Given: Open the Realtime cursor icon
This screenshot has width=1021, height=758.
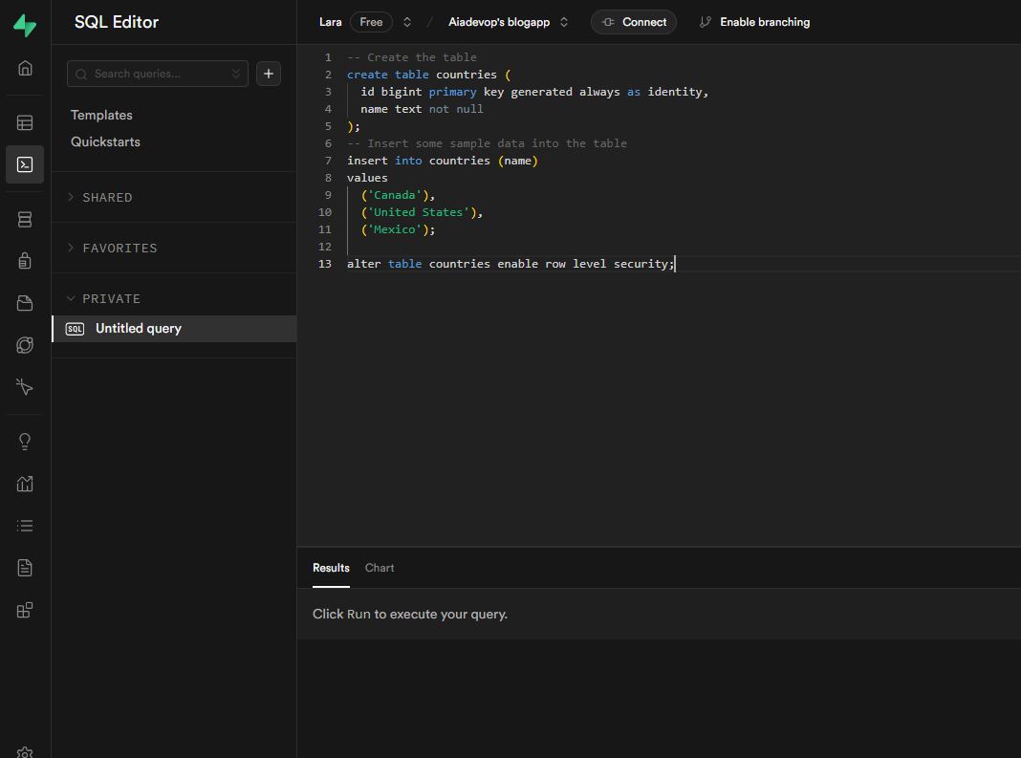Looking at the screenshot, I should pos(25,387).
